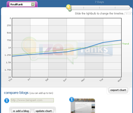Click the Tue axis label
The height and width of the screenshot is (113, 133).
point(101,80)
